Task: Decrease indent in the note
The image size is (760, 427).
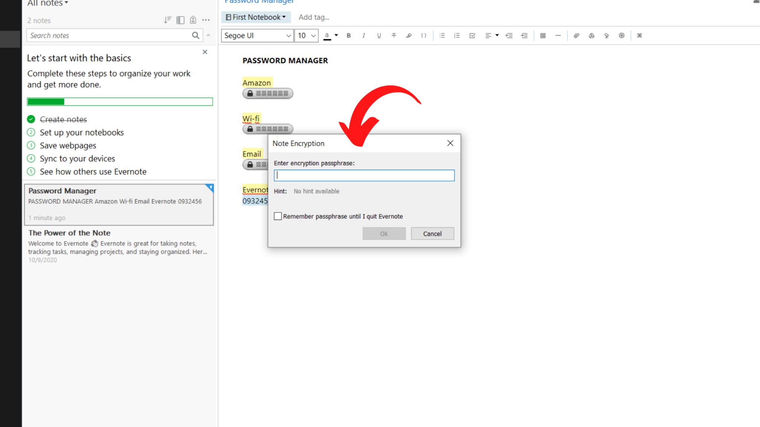Action: (509, 36)
